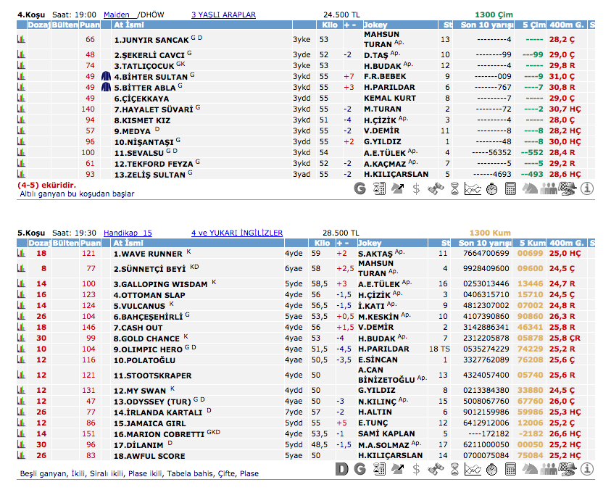Viewport: 611px width, 490px height.
Task: Click the hourglass icon under race 4
Action: [x=454, y=189]
